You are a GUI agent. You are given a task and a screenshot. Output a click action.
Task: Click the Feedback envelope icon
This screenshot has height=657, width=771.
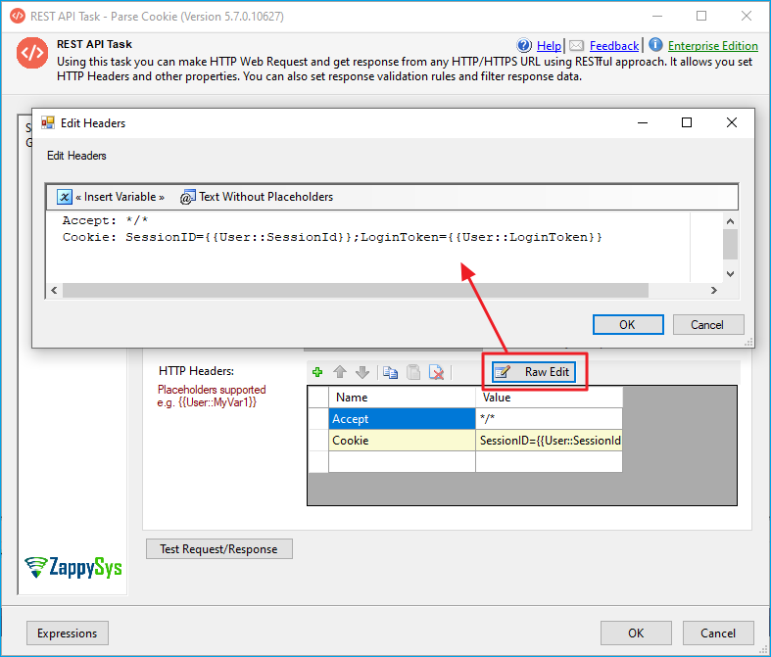coord(577,46)
